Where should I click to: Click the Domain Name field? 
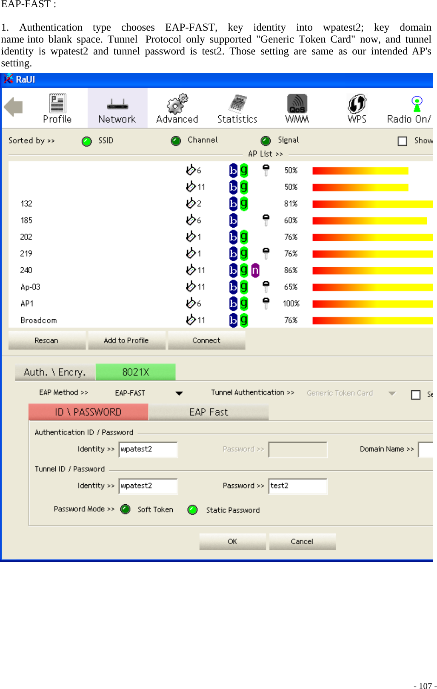click(426, 449)
